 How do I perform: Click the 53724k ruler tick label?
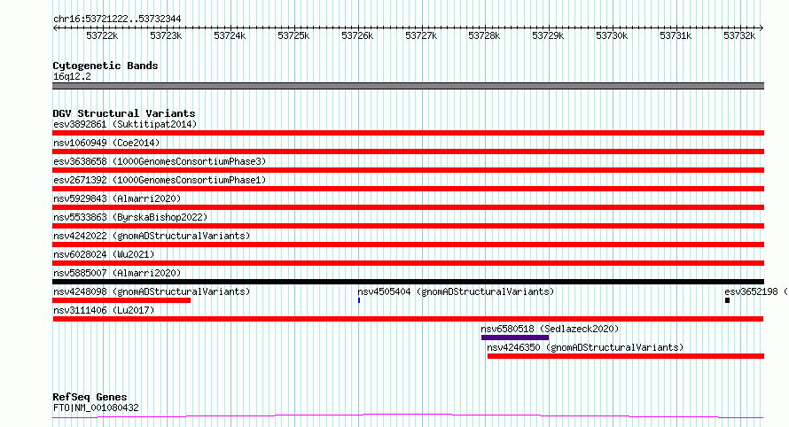pyautogui.click(x=230, y=35)
